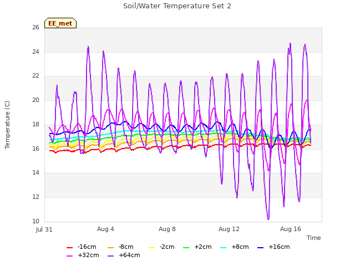Click the 26 y-axis tick label
The height and width of the screenshot is (266, 355).
tap(35, 27)
